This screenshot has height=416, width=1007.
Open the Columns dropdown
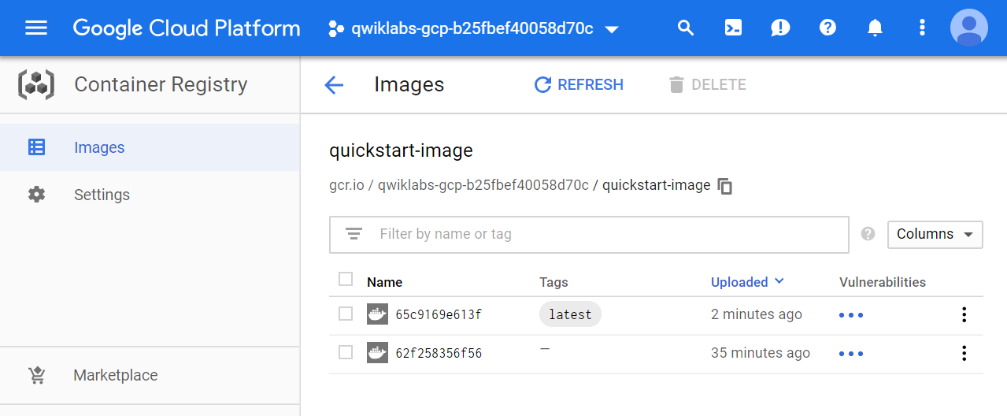tap(935, 235)
